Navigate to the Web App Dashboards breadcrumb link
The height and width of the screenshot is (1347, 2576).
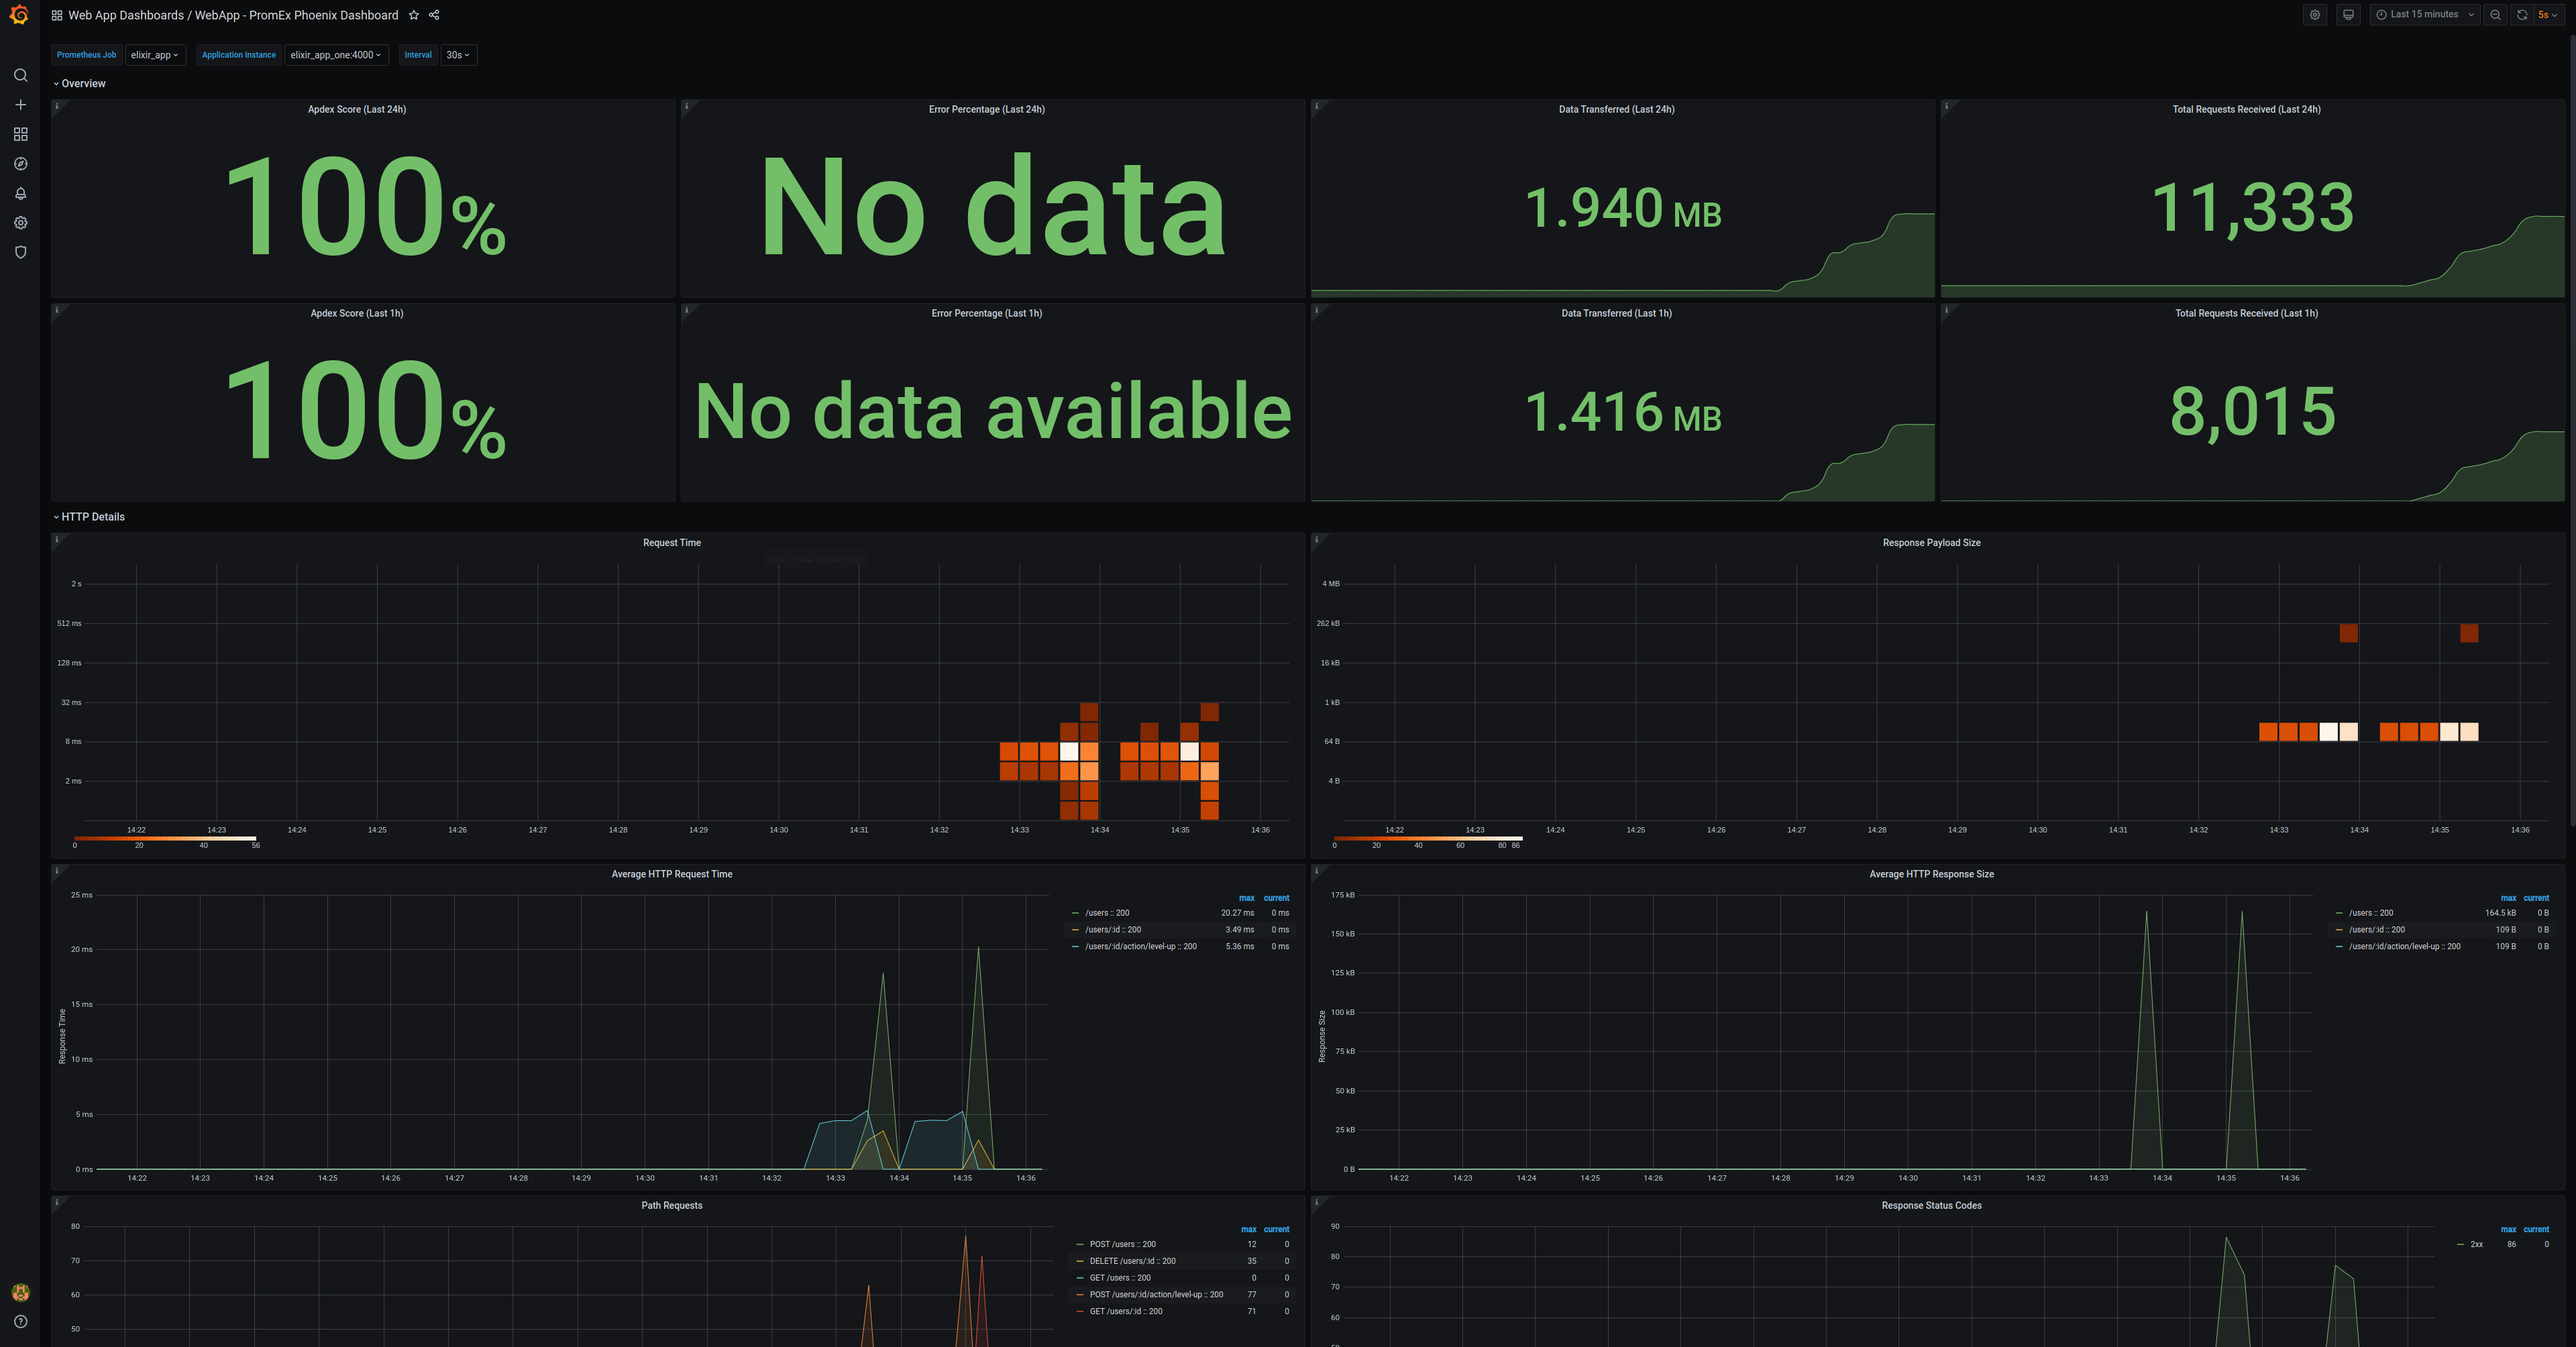122,15
